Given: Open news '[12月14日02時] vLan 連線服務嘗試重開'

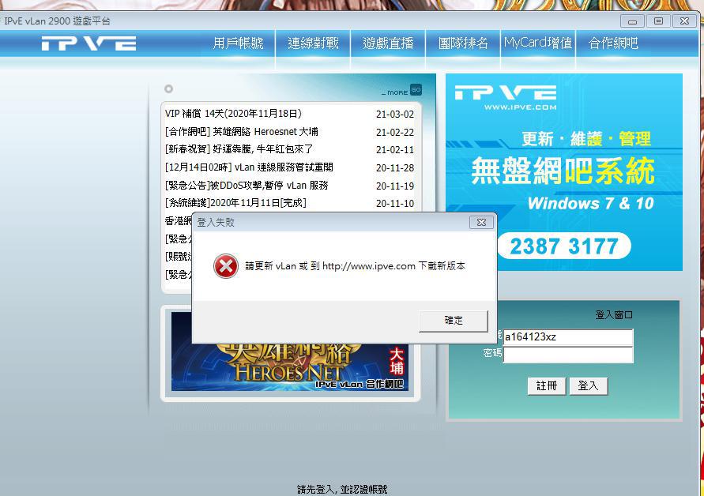Looking at the screenshot, I should click(x=249, y=167).
